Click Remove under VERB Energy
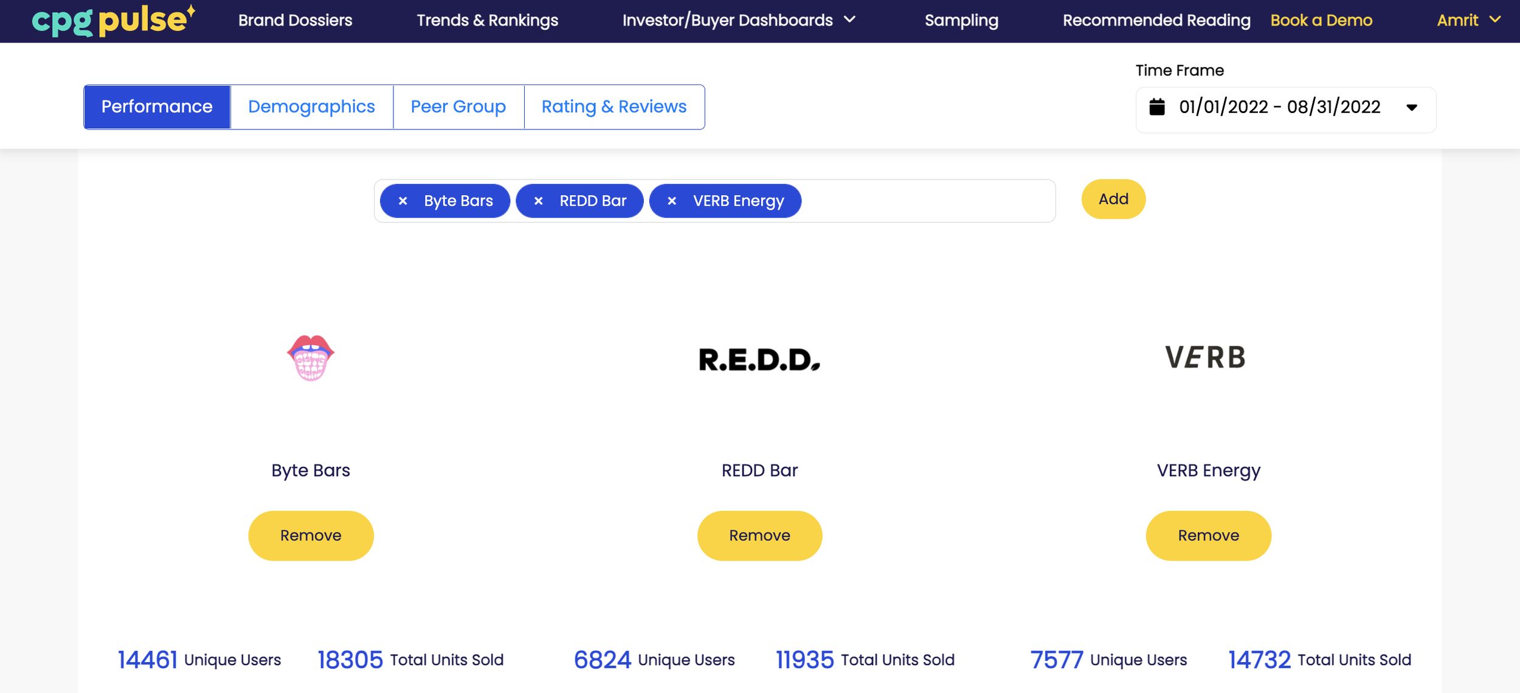Viewport: 1520px width, 693px height. click(x=1208, y=536)
